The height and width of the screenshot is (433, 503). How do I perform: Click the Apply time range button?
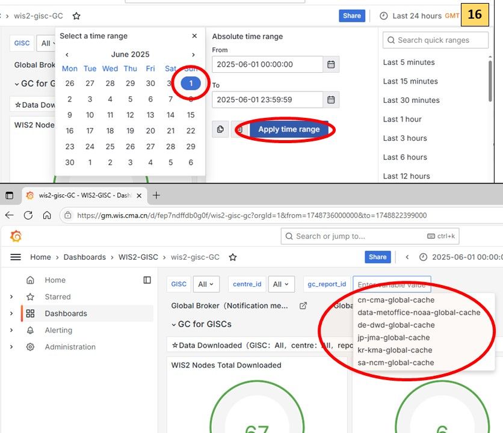[289, 129]
